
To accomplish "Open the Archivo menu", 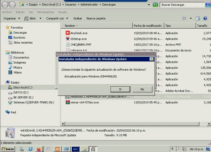I will pos(7,12).
